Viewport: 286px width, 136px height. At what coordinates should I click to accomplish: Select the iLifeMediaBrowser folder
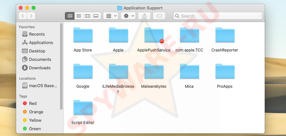click(118, 71)
